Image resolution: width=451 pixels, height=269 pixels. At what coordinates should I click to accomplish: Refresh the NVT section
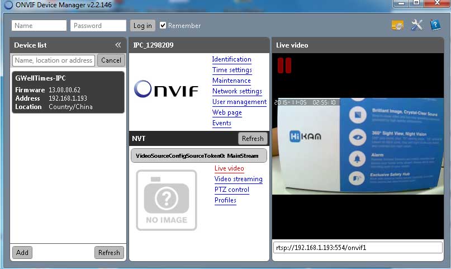[x=253, y=139]
